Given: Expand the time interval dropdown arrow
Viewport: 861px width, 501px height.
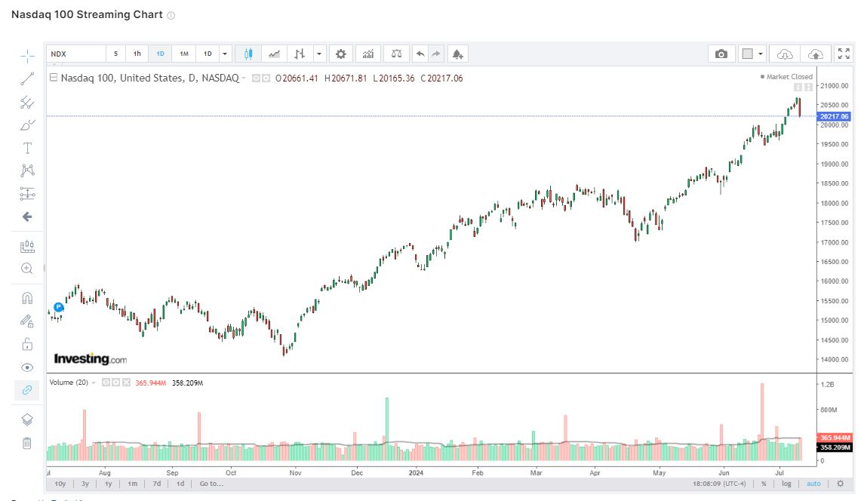Looking at the screenshot, I should tap(225, 54).
